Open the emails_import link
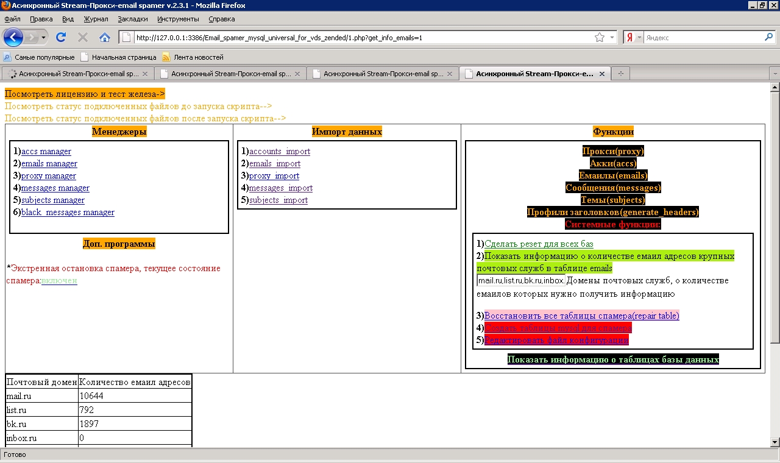 [x=275, y=163]
